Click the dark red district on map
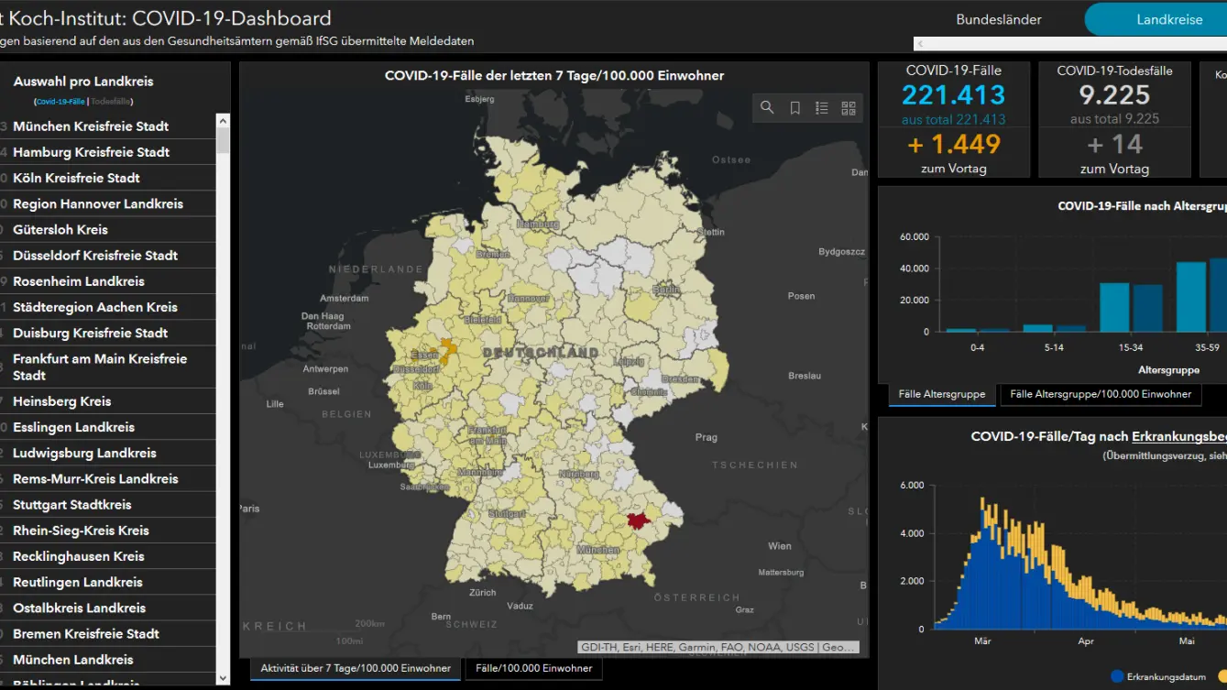 637,521
